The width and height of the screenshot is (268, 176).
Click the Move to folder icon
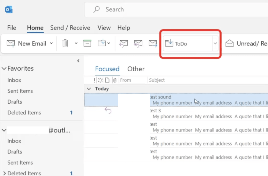pyautogui.click(x=102, y=43)
